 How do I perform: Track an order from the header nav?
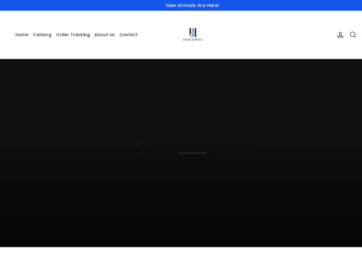73,35
